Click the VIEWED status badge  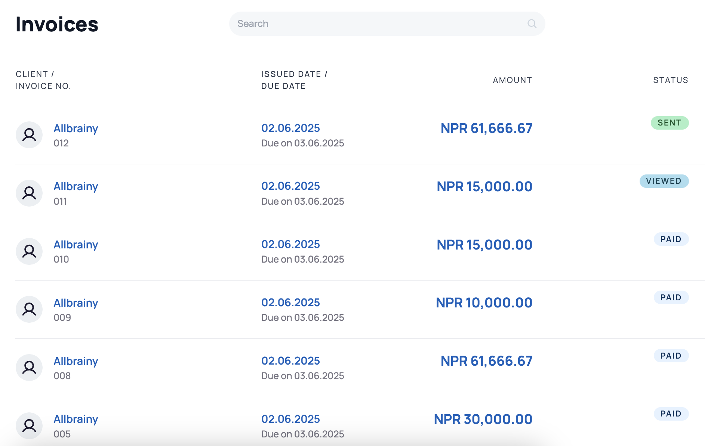pyautogui.click(x=664, y=181)
